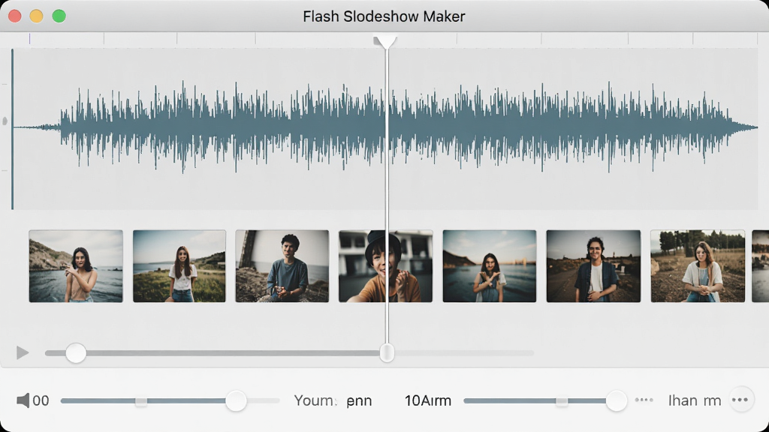
Task: Start playback with the play button
Action: pyautogui.click(x=23, y=352)
